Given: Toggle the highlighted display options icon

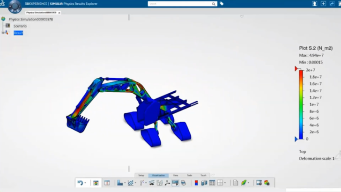Looking at the screenshot, I should click(175, 183).
